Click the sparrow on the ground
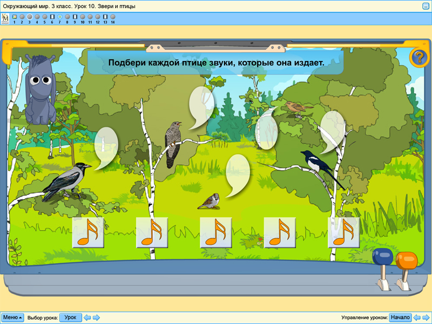This screenshot has height=324, width=432. 209,201
